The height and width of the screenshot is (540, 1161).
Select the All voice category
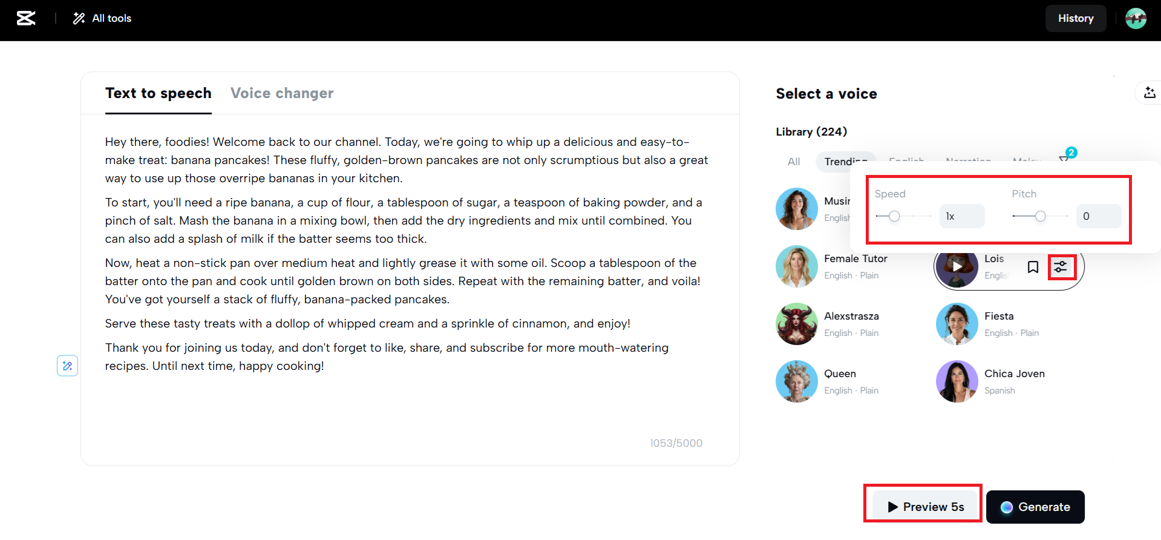pos(794,162)
